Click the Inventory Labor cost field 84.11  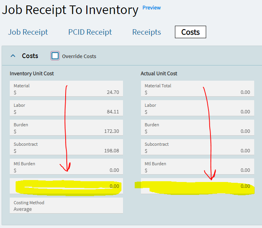coord(66,108)
